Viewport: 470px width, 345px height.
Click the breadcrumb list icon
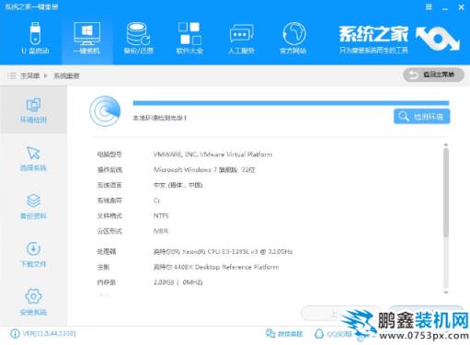point(12,75)
